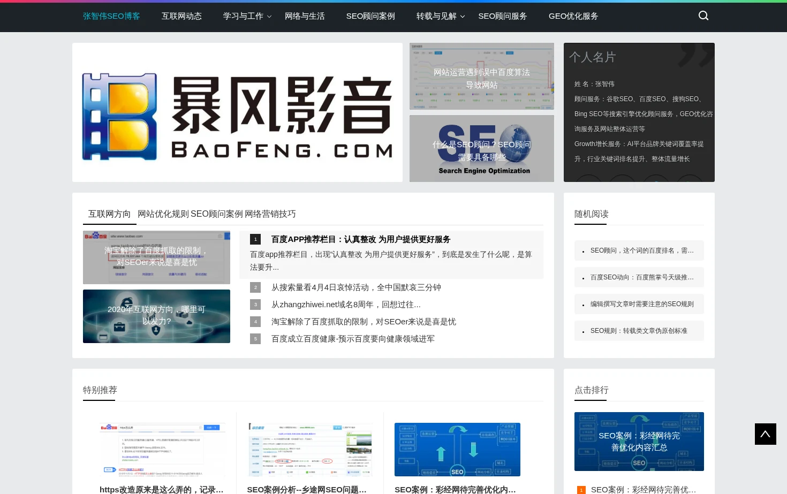Open 张智伟SEO博客 home link
Screen dimensions: 787x494
point(111,16)
